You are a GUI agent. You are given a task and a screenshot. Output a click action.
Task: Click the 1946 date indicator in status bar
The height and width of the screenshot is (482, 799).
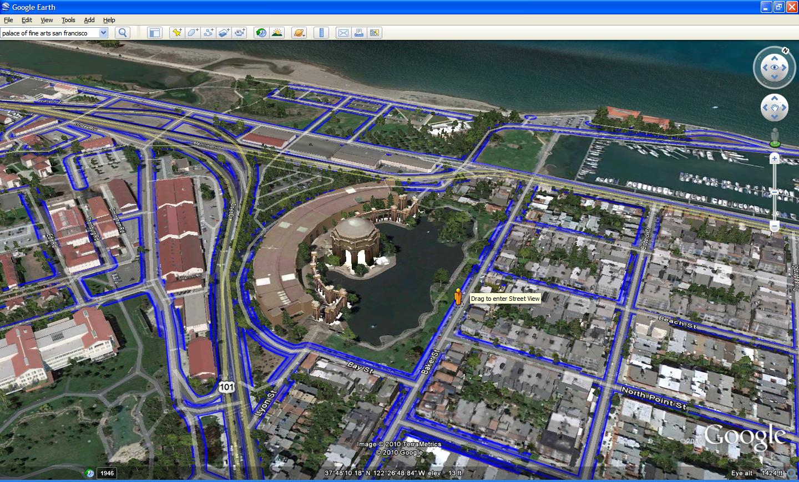click(106, 473)
